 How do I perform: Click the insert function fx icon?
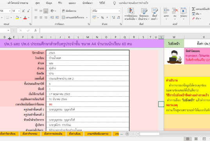point(36,31)
